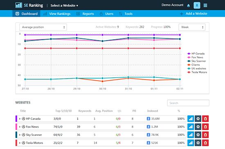Click the pink Fox News color bar

tap(16, 127)
